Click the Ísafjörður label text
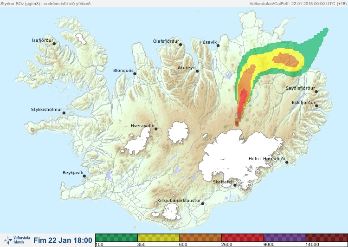Image resolution: width=348 pixels, height=247 pixels. tap(43, 40)
